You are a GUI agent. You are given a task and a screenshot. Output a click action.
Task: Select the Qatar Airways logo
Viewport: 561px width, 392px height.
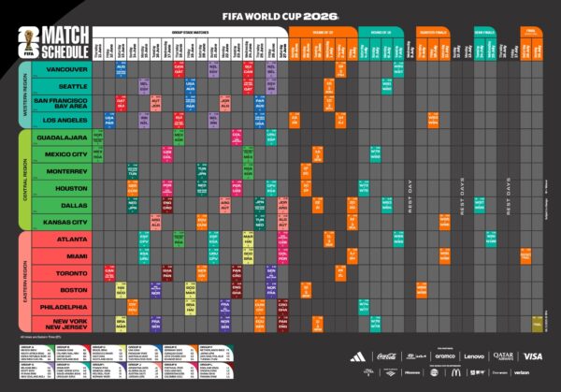click(503, 356)
